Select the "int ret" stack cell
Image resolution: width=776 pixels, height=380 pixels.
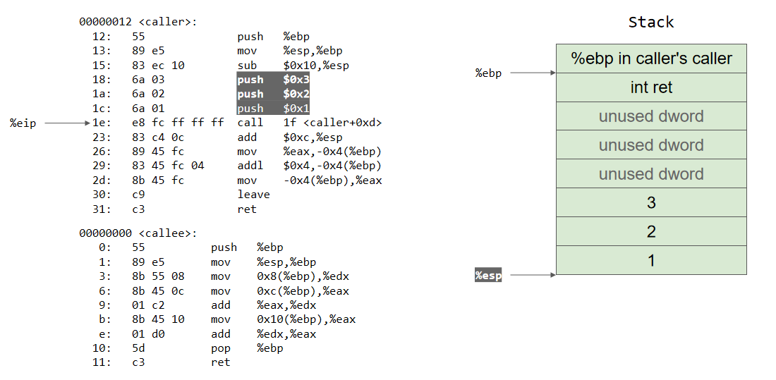click(650, 87)
